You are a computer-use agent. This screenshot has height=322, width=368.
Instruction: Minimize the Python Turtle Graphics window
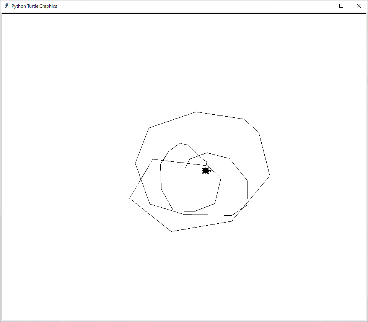pyautogui.click(x=324, y=6)
